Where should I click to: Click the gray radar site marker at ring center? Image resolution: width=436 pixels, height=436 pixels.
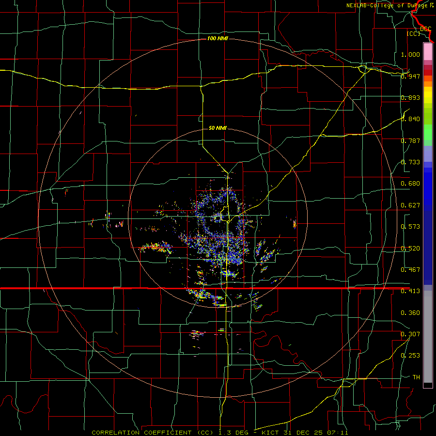pyautogui.click(x=218, y=218)
